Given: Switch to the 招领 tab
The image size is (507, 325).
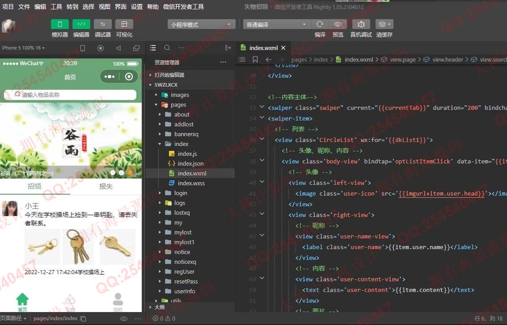Looking at the screenshot, I should coord(35,186).
